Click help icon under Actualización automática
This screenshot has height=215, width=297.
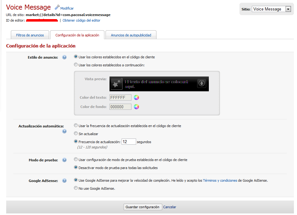click(64, 131)
